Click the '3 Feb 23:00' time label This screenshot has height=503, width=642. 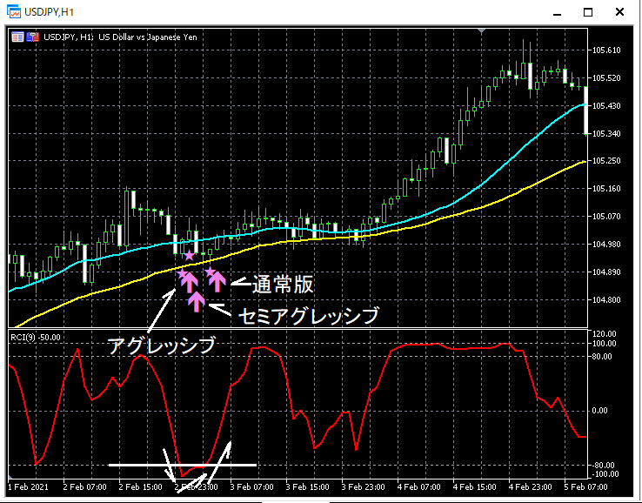point(363,487)
